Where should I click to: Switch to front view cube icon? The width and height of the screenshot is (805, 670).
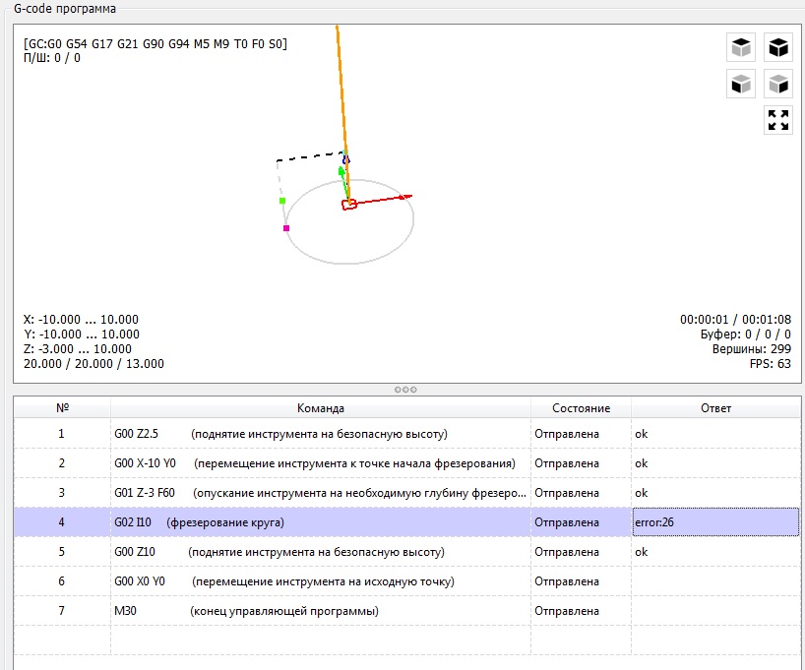(x=741, y=84)
